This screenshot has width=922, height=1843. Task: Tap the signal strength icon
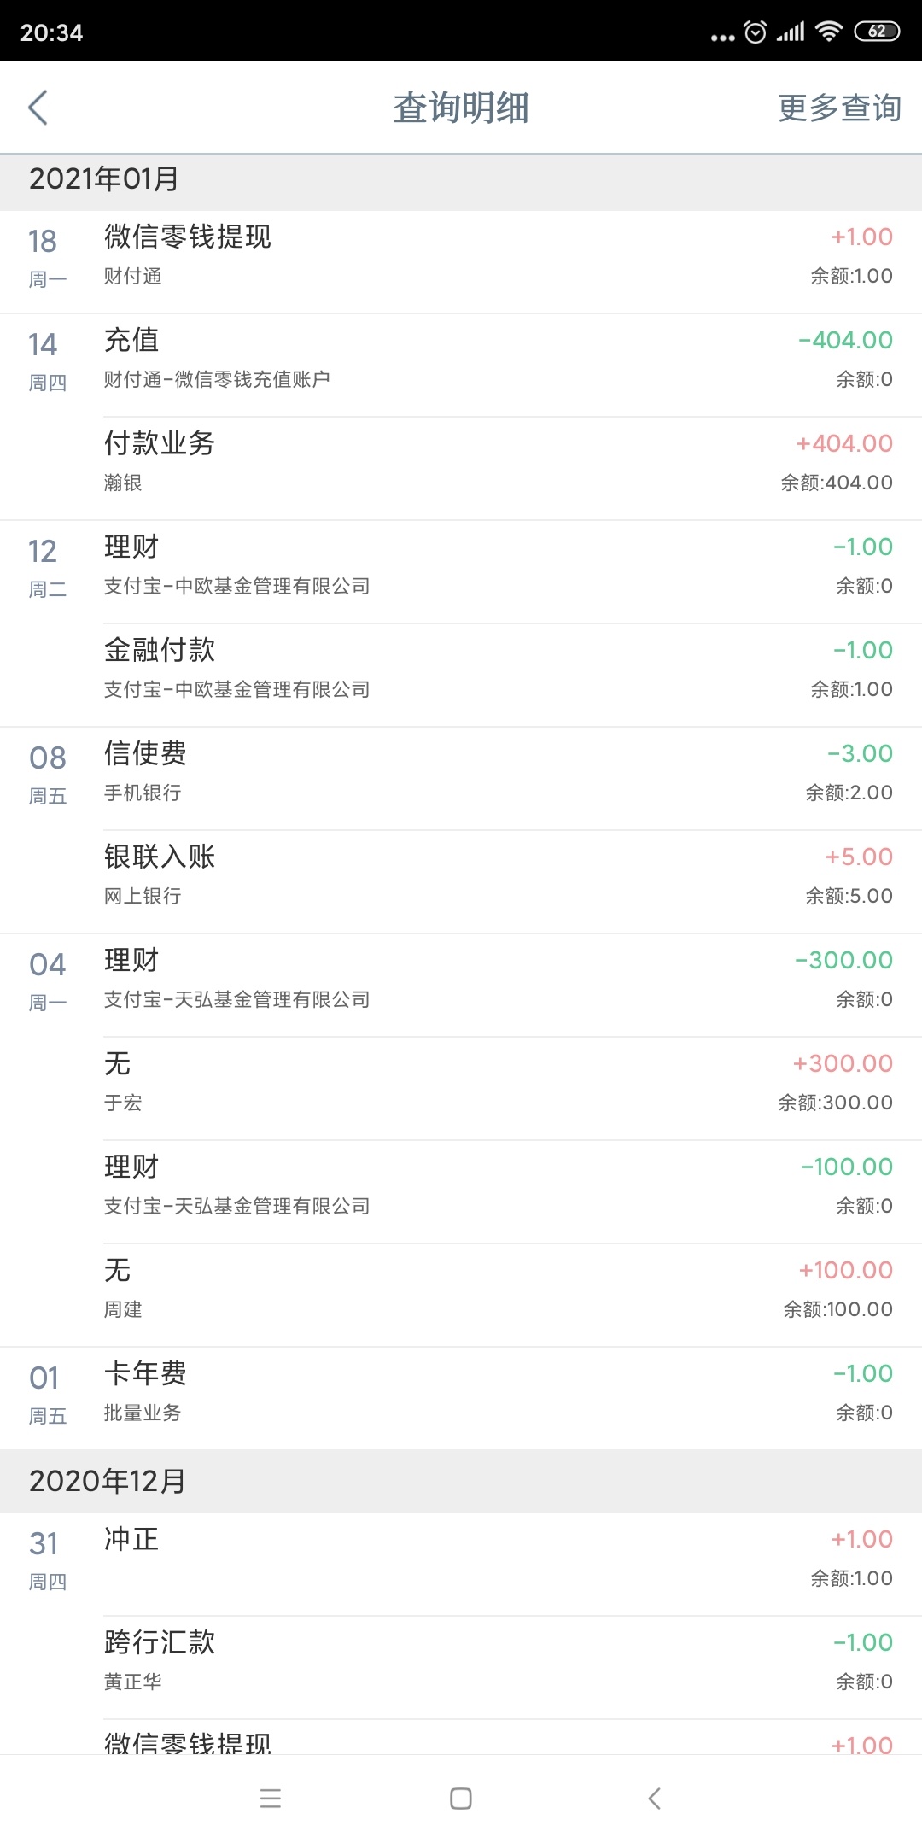tap(791, 32)
